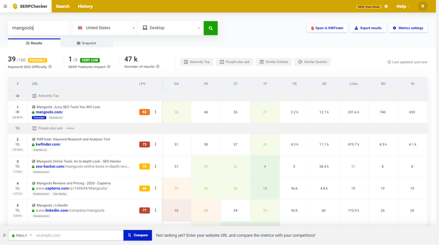Screen dimensions: 439x245
Task: Click Export results button
Action: (x=368, y=28)
